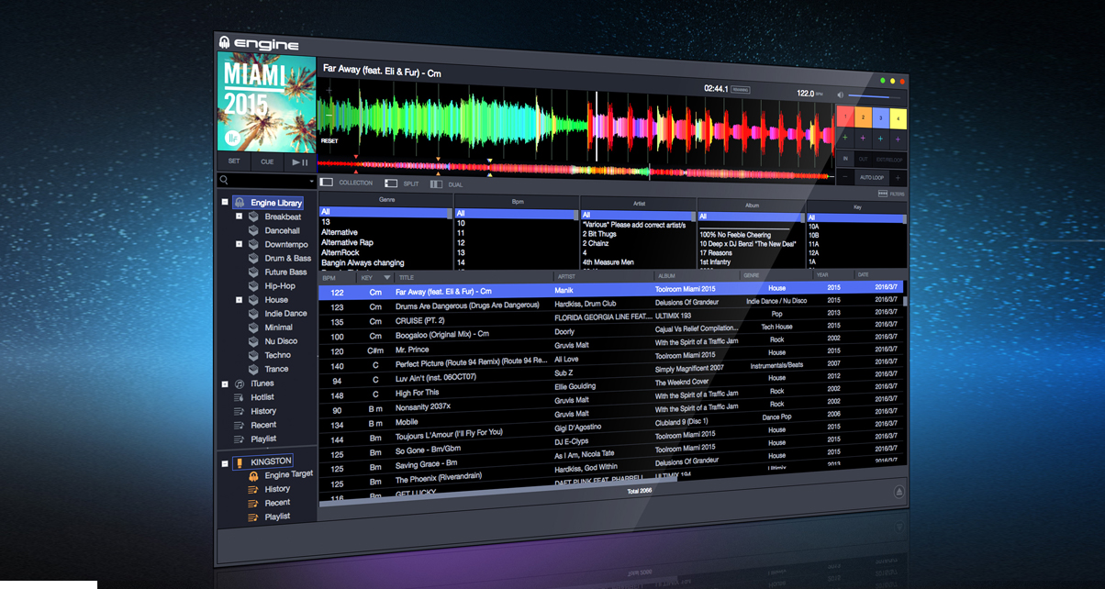Viewport: 1105px width, 589px height.
Task: Switch to COLLECTION view
Action: [x=346, y=183]
